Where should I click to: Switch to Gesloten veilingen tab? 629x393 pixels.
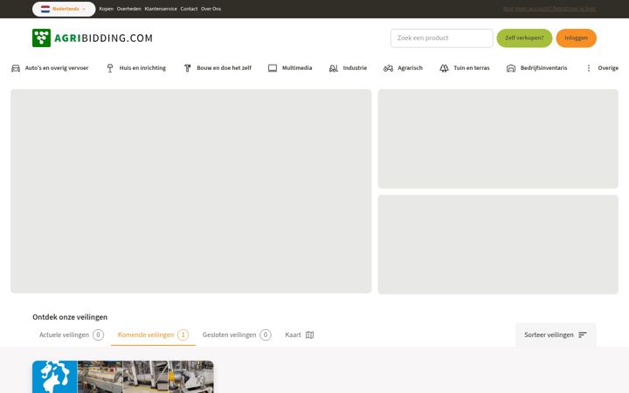(x=237, y=334)
